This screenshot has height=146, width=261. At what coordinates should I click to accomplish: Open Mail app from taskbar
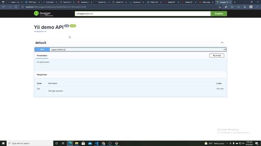(90, 143)
